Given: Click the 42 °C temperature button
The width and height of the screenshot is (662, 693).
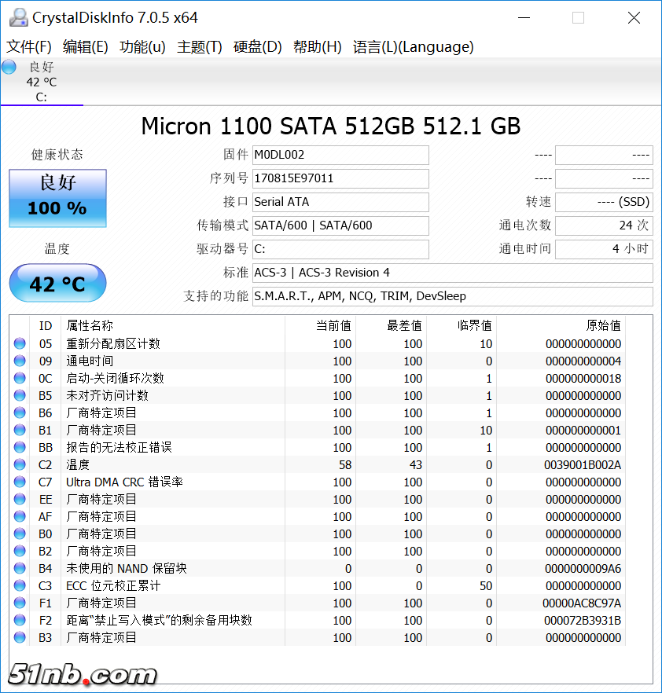Looking at the screenshot, I should tap(57, 284).
